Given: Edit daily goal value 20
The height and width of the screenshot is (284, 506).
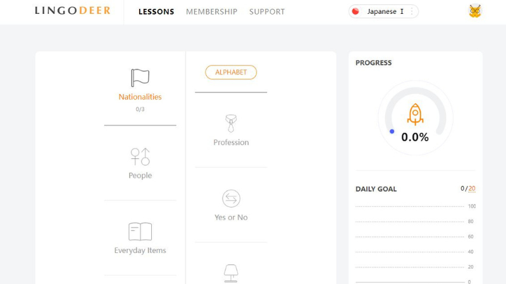Looking at the screenshot, I should coord(472,189).
